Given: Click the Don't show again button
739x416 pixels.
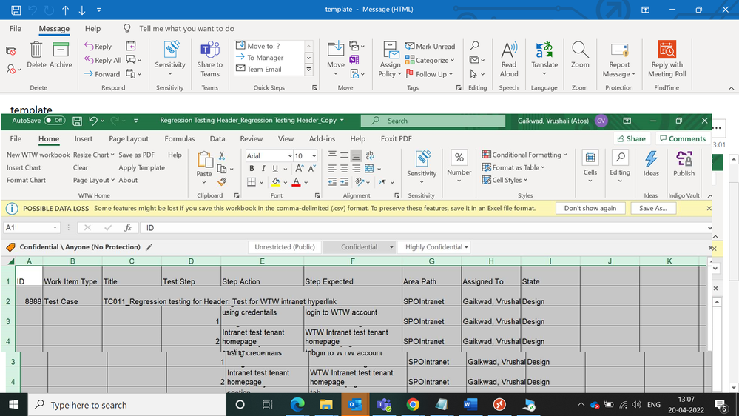Looking at the screenshot, I should pos(590,209).
